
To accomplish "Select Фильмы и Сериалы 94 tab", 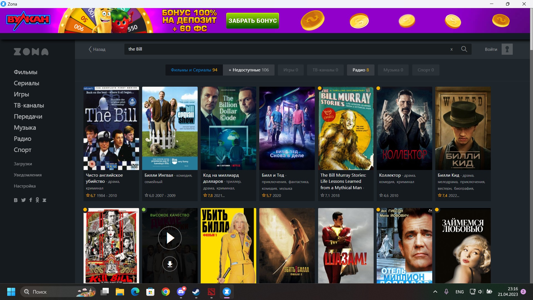I will pos(194,70).
